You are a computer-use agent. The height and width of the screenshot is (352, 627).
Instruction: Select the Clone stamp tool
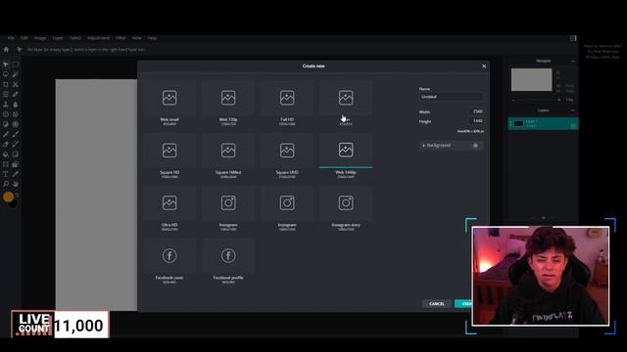(6, 105)
